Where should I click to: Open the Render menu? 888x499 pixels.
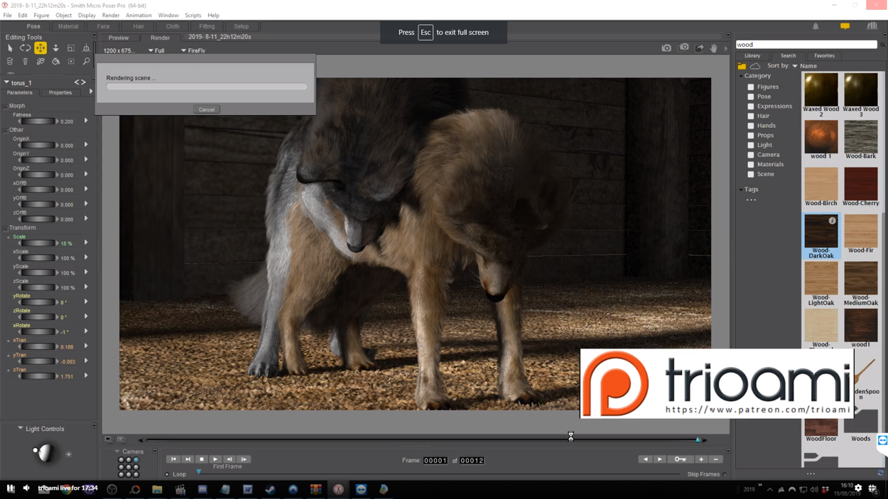point(110,15)
